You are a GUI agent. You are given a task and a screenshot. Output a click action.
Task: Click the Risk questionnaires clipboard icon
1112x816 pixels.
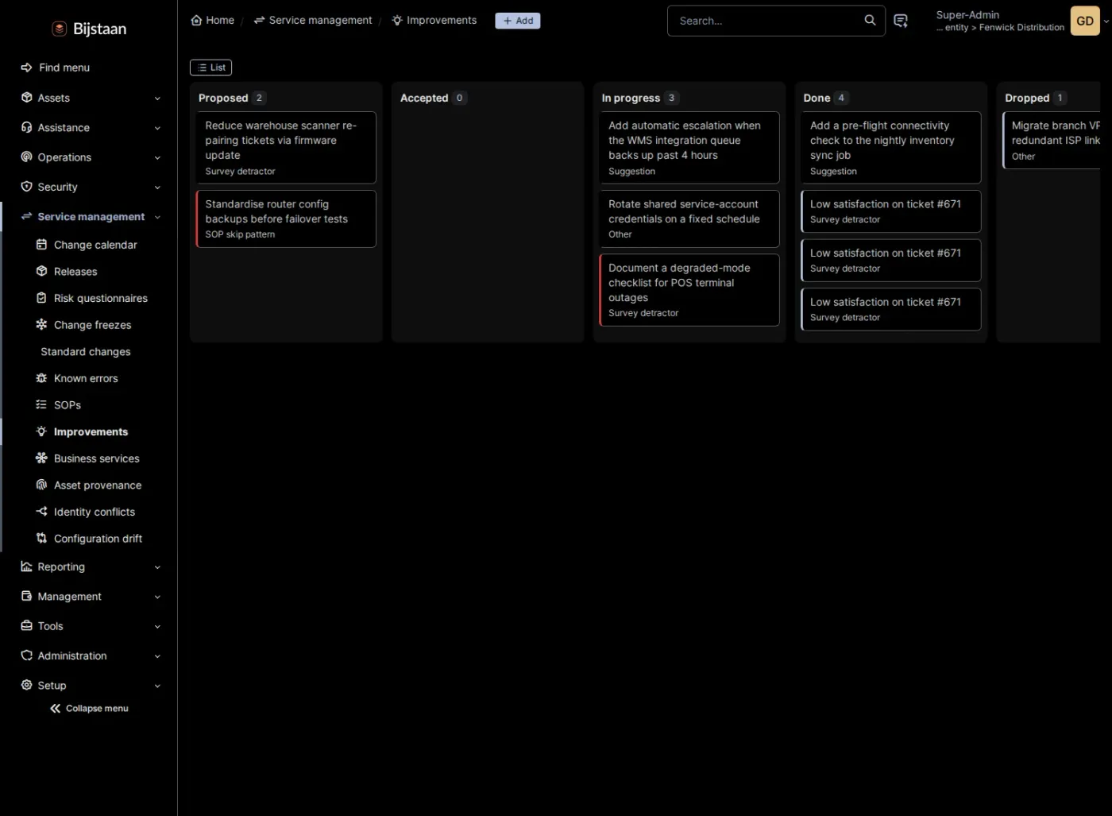(x=42, y=298)
